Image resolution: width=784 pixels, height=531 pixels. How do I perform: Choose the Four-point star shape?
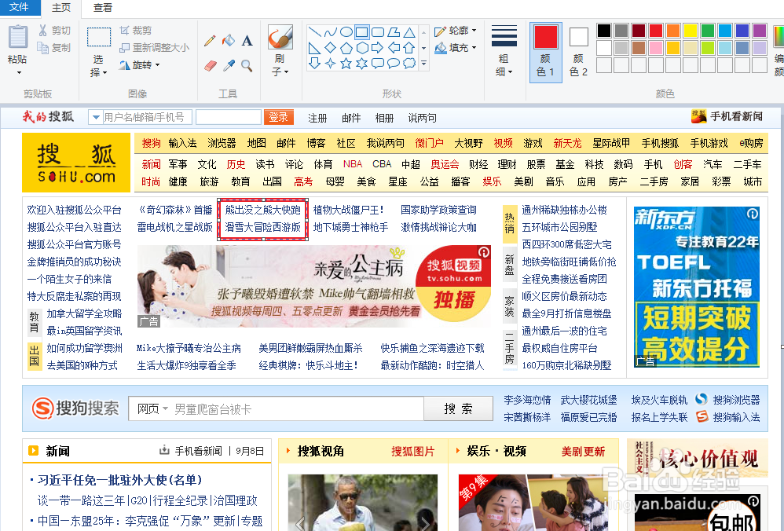[x=331, y=63]
